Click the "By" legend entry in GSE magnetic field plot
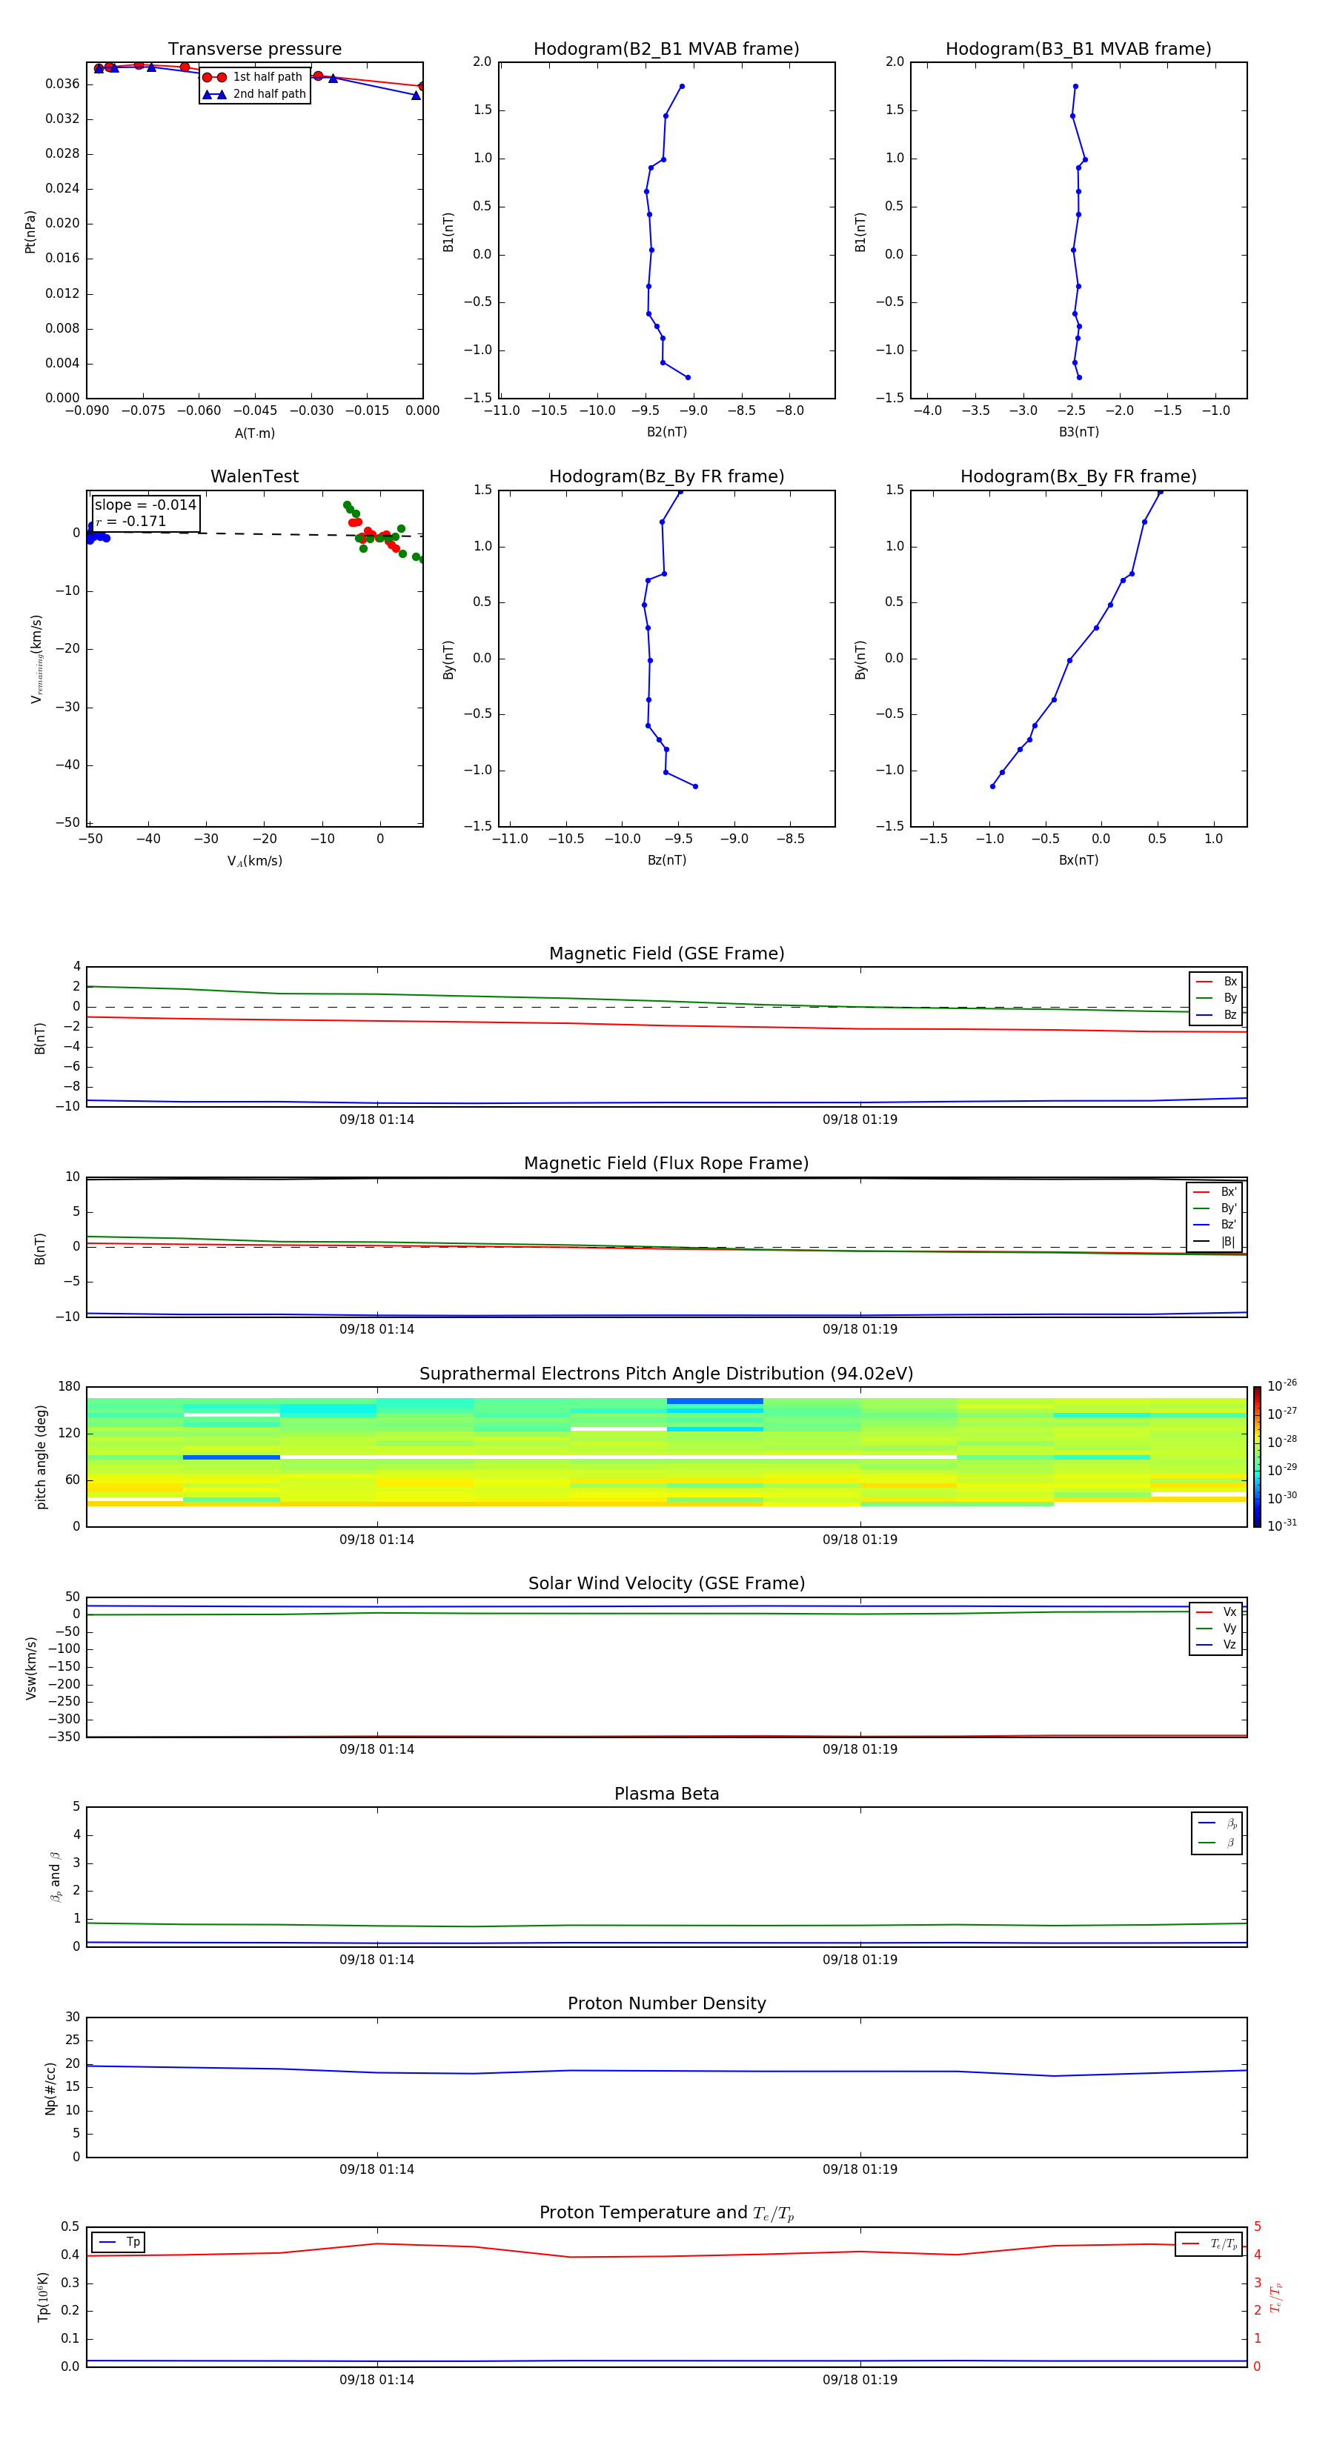 [1216, 999]
